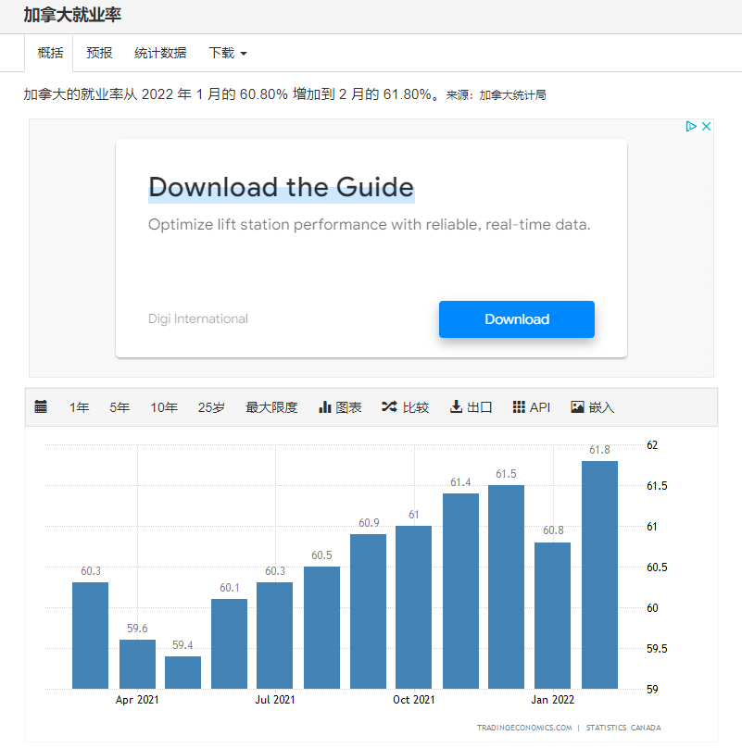Select the 25岁 time range

[x=211, y=407]
